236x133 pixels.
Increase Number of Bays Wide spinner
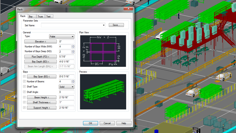click(73, 45)
